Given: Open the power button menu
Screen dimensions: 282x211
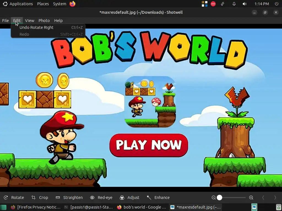Looking at the screenshot, I should point(276,4).
